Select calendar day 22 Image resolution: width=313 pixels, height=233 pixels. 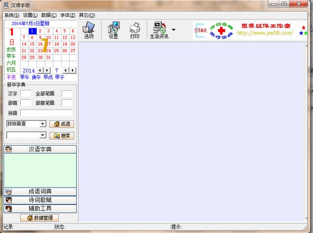(32, 51)
